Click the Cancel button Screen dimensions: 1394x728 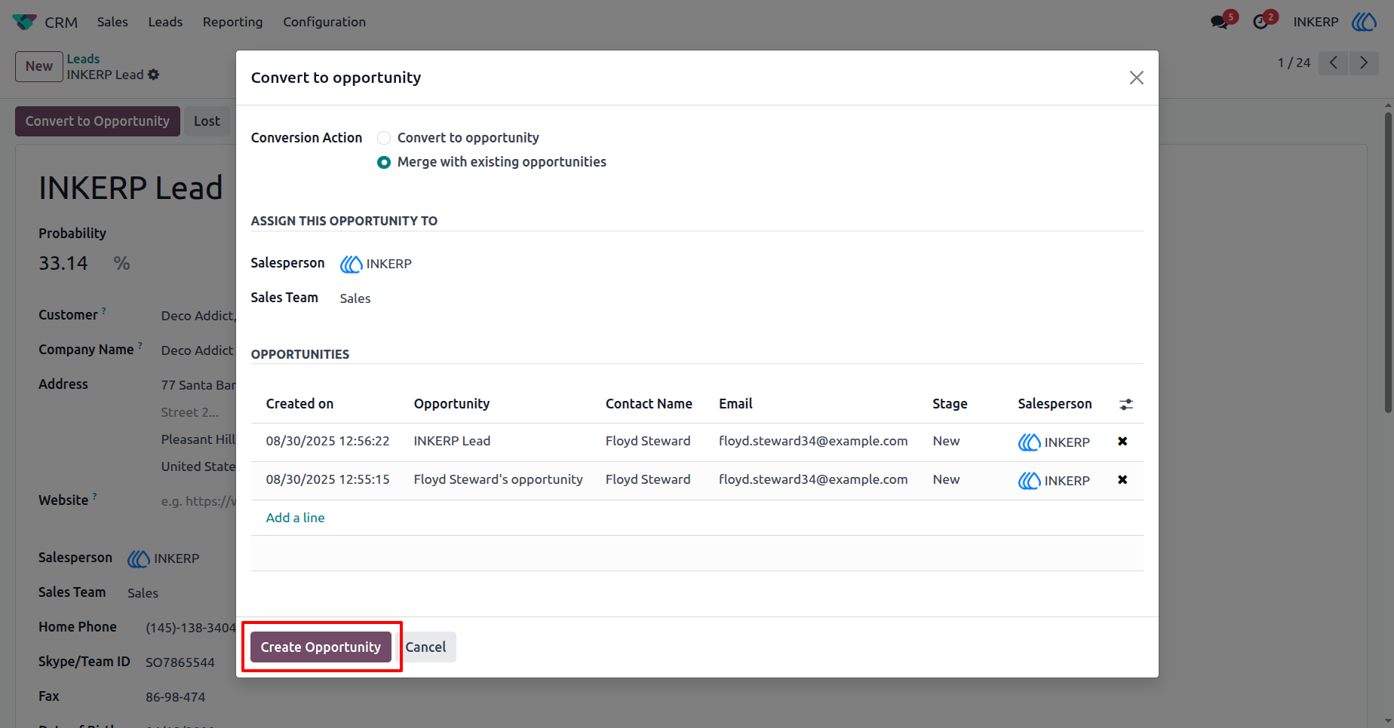425,647
